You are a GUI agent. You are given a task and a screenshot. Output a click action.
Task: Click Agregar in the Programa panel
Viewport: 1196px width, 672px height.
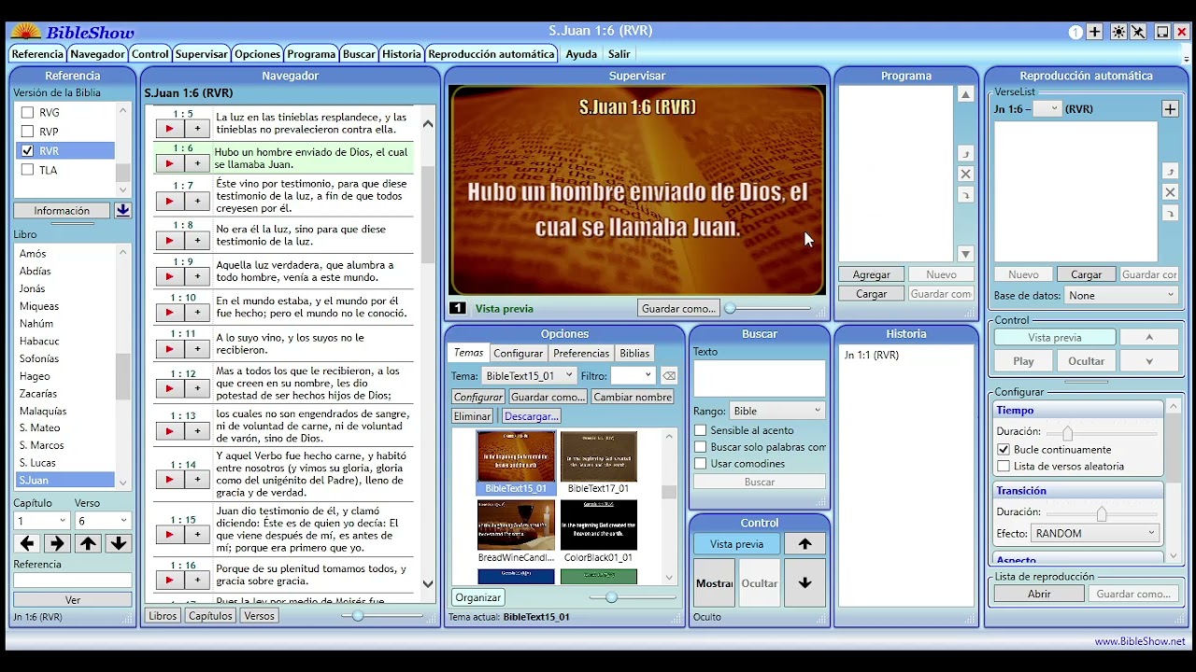coord(872,274)
